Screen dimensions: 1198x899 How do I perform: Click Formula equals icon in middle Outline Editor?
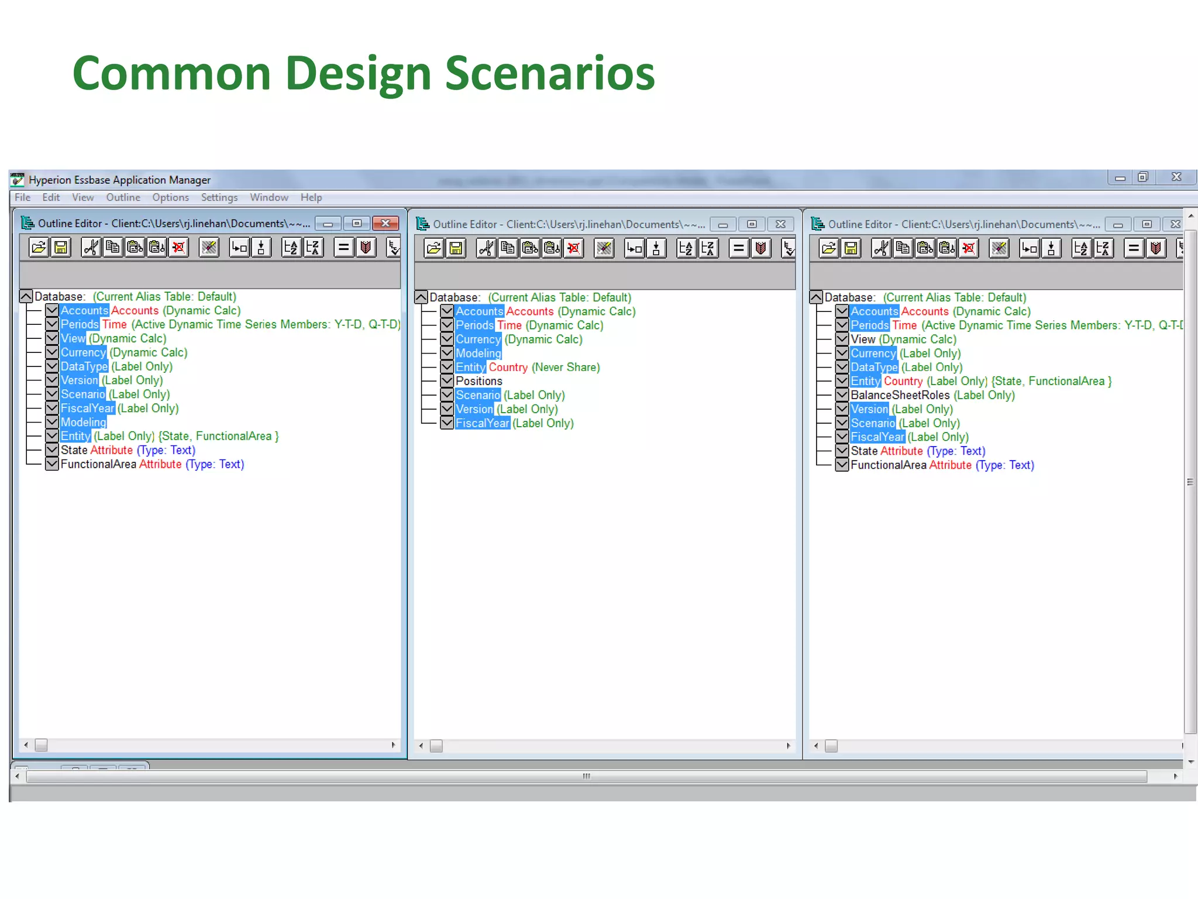pyautogui.click(x=739, y=249)
